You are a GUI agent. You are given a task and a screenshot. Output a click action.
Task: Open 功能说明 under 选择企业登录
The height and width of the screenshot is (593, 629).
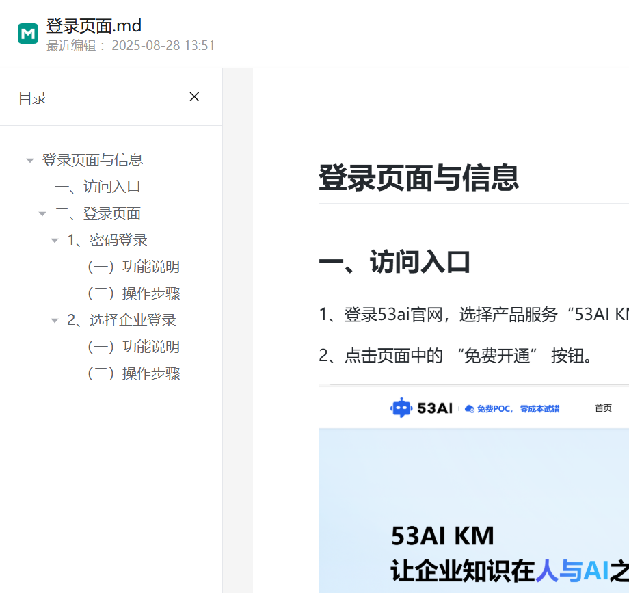click(133, 347)
